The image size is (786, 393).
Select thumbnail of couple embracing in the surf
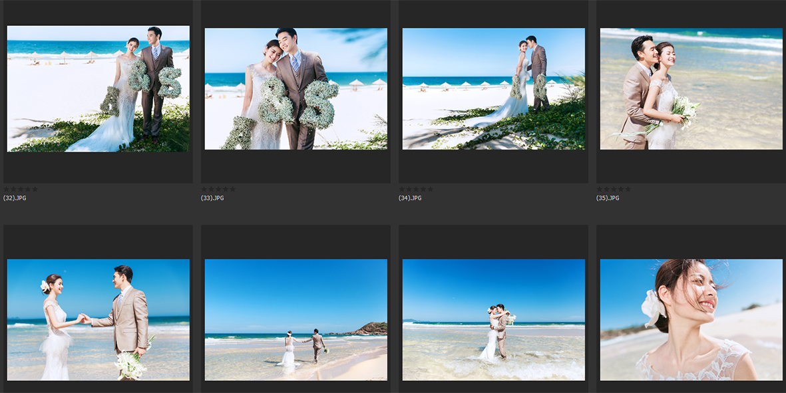click(x=493, y=319)
